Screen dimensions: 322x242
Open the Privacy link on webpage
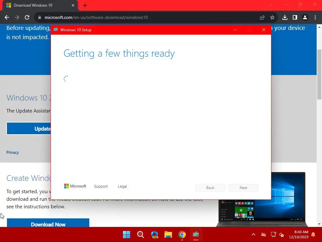(x=13, y=153)
